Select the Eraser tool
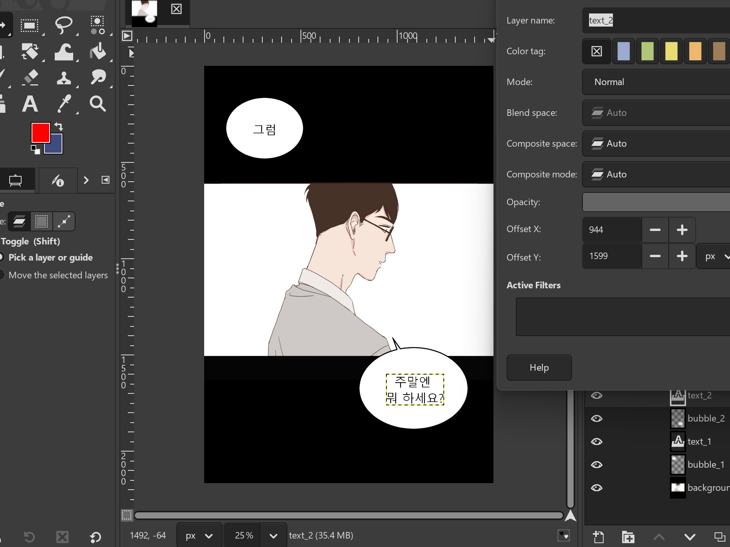 [30, 78]
